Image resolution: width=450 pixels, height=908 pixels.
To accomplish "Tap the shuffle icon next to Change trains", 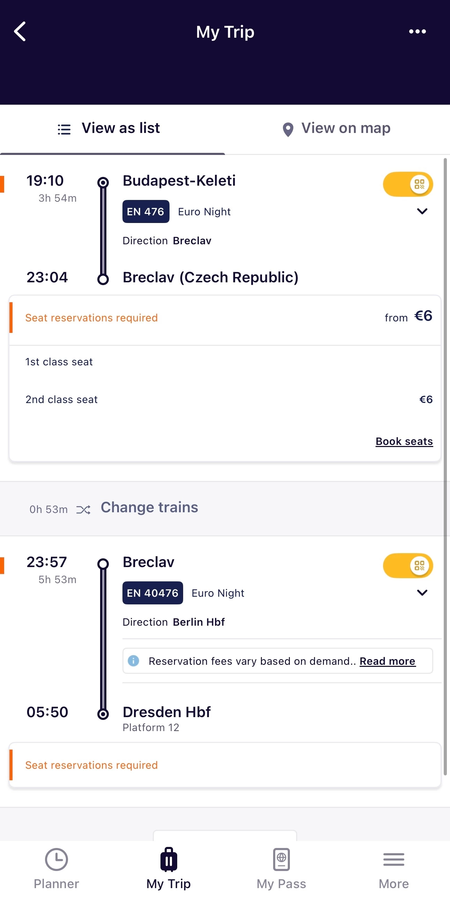I will click(x=83, y=509).
